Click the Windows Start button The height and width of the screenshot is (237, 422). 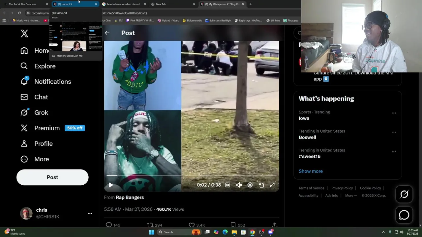(x=151, y=232)
